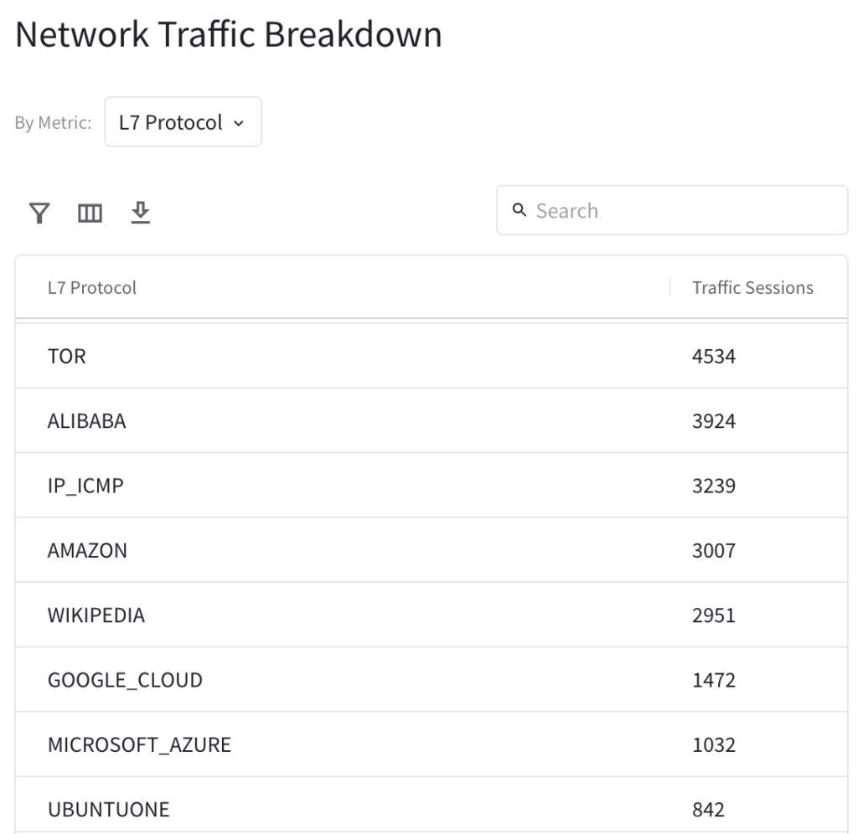858x834 pixels.
Task: Select the ALIBABA row
Action: click(x=432, y=420)
